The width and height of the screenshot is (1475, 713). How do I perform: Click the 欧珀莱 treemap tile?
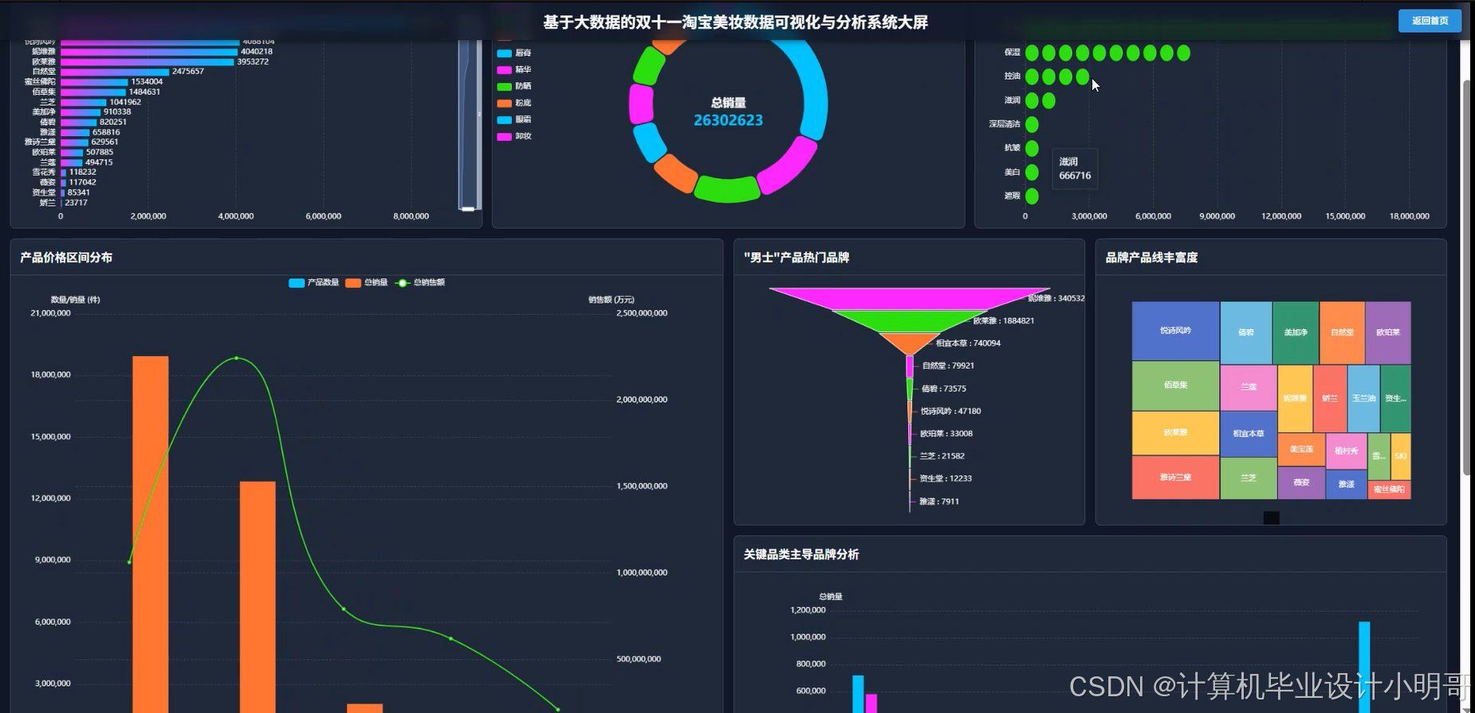(1388, 332)
